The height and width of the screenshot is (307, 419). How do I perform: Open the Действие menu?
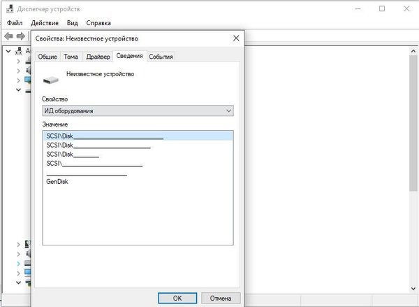[x=44, y=23]
